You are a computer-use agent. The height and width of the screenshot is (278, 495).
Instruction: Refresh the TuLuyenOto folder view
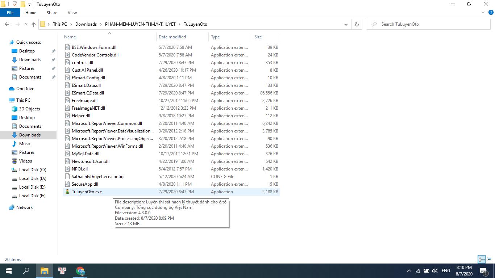click(x=357, y=24)
